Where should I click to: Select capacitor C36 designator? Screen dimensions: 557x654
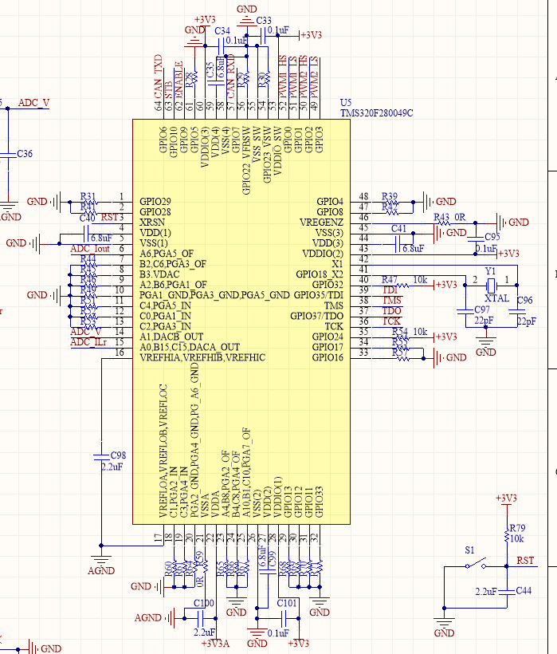pyautogui.click(x=25, y=154)
